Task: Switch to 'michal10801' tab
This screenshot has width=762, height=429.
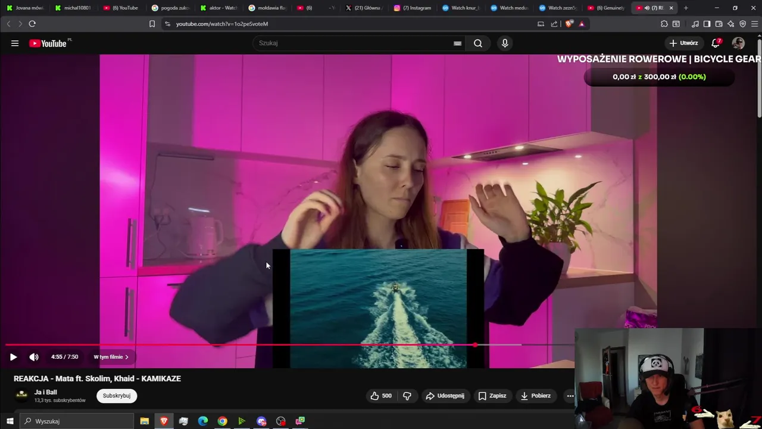Action: click(73, 8)
